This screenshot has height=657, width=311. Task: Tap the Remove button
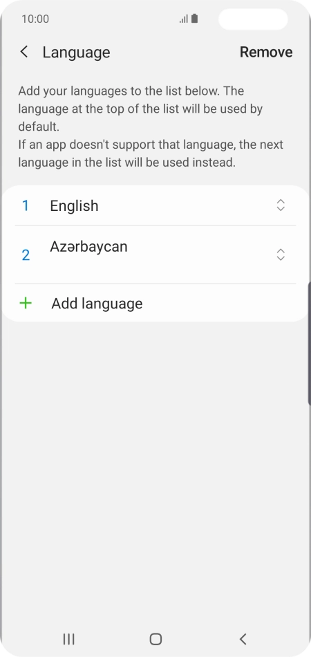coord(266,52)
